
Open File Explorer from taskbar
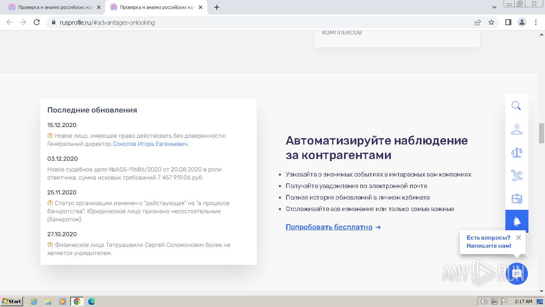coord(48,301)
